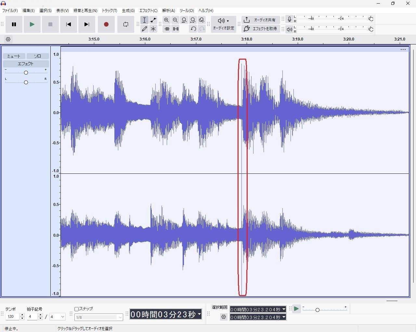Open the エフェクト(C) menu
The image size is (416, 332).
coord(148,10)
